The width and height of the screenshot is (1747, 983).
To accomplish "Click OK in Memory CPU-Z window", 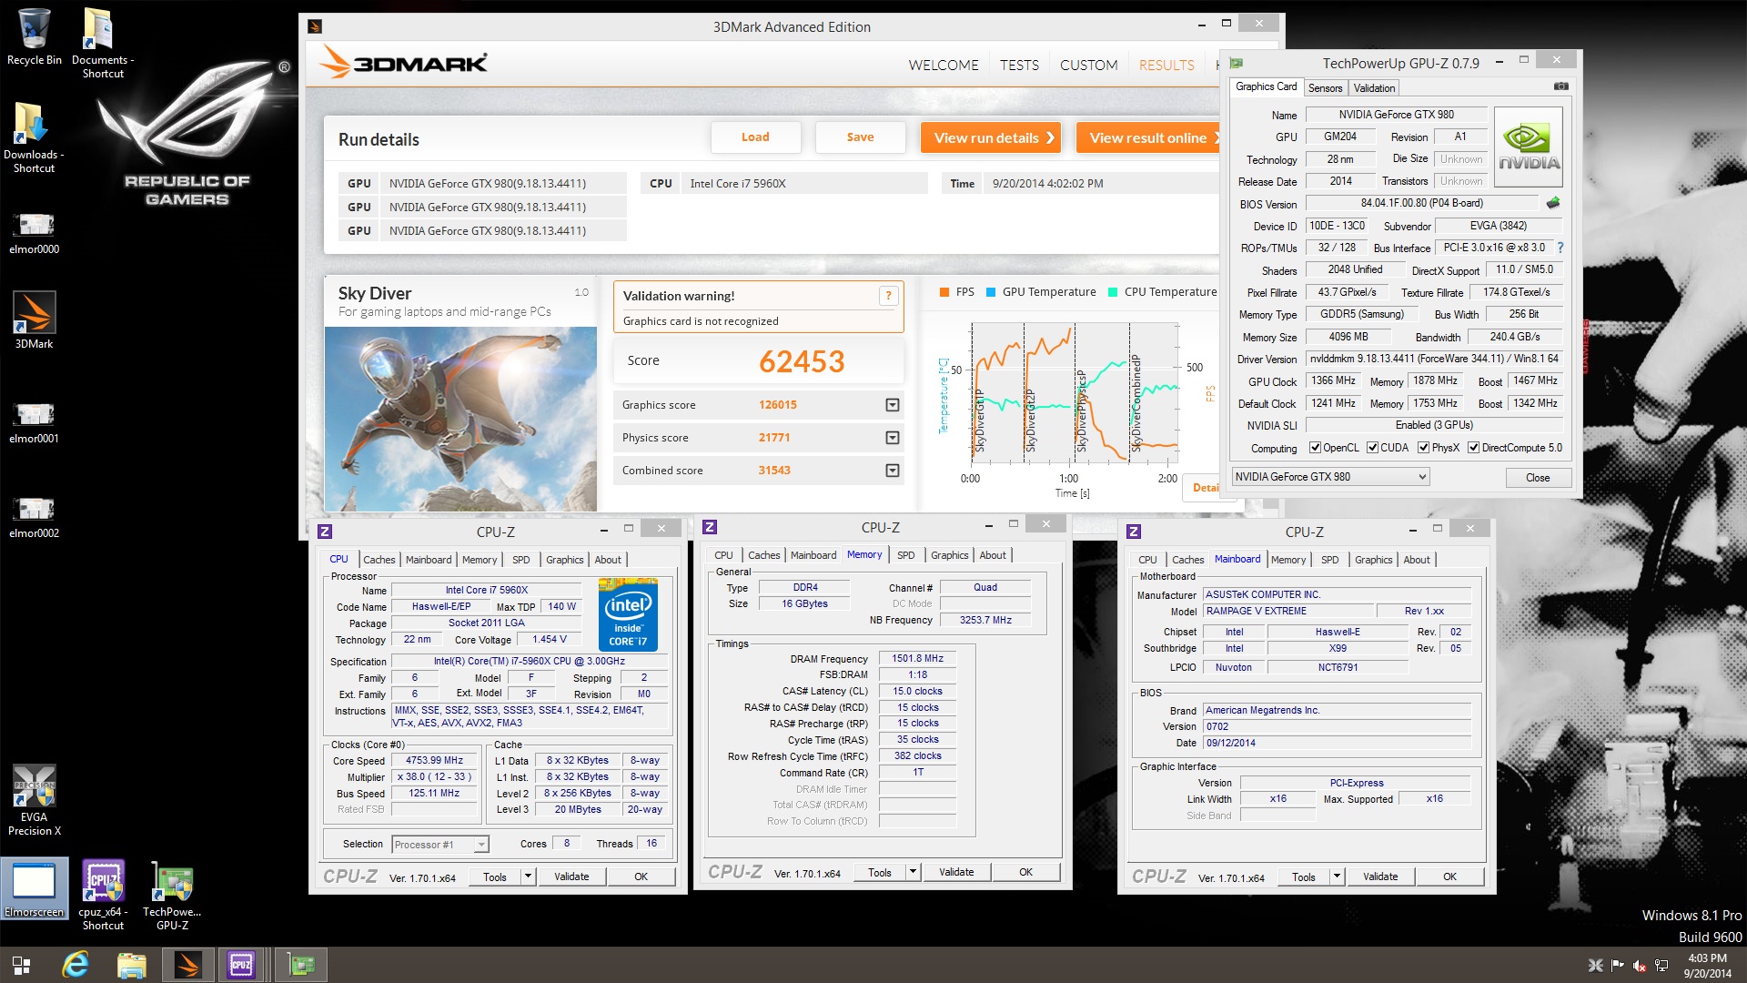I will point(1025,872).
